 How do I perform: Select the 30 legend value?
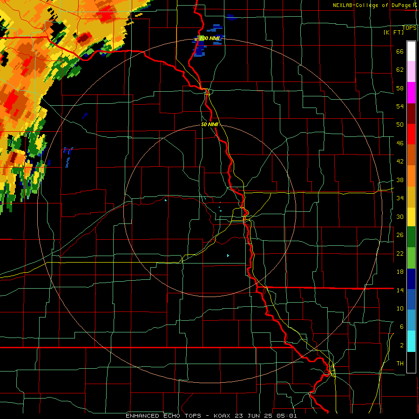(400, 216)
